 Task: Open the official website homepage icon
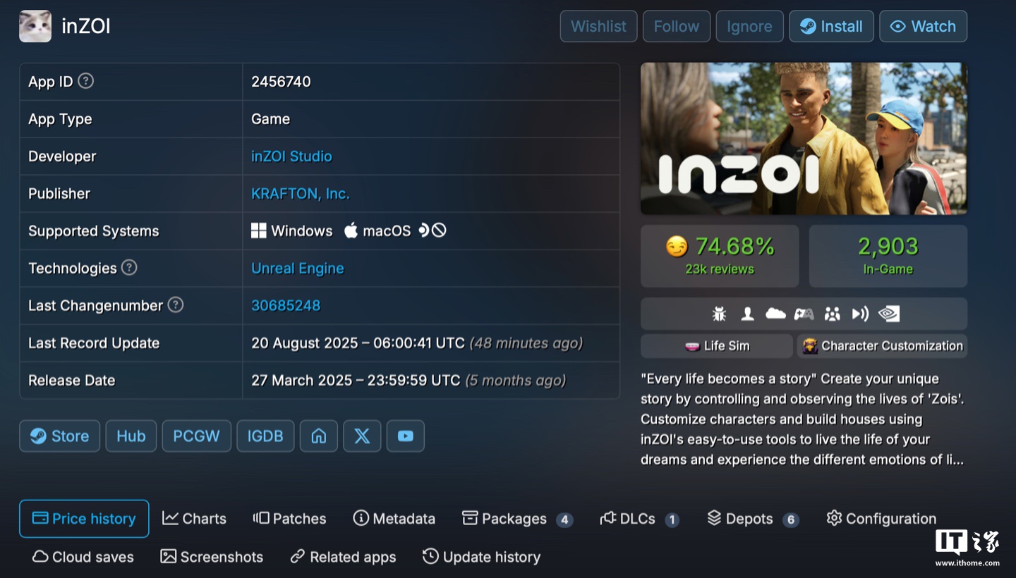318,436
